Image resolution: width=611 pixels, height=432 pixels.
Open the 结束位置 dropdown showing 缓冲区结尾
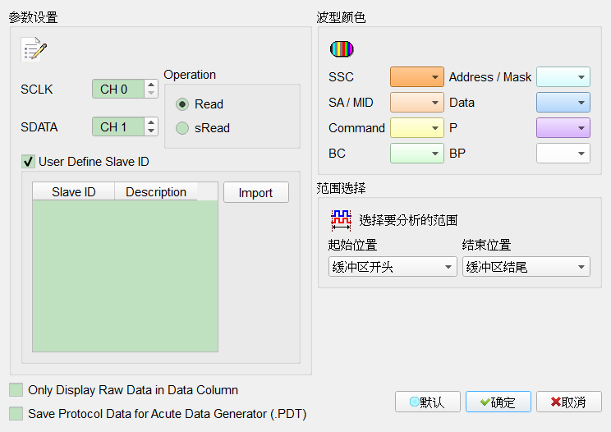(x=526, y=266)
